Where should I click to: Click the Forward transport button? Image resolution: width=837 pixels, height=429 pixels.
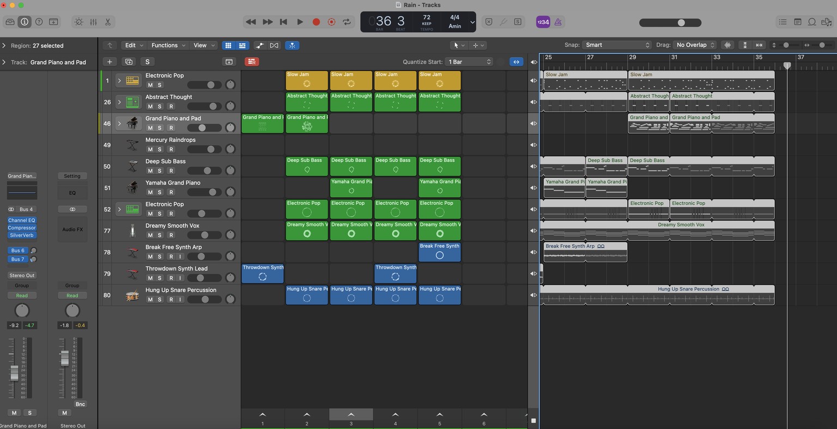268,22
